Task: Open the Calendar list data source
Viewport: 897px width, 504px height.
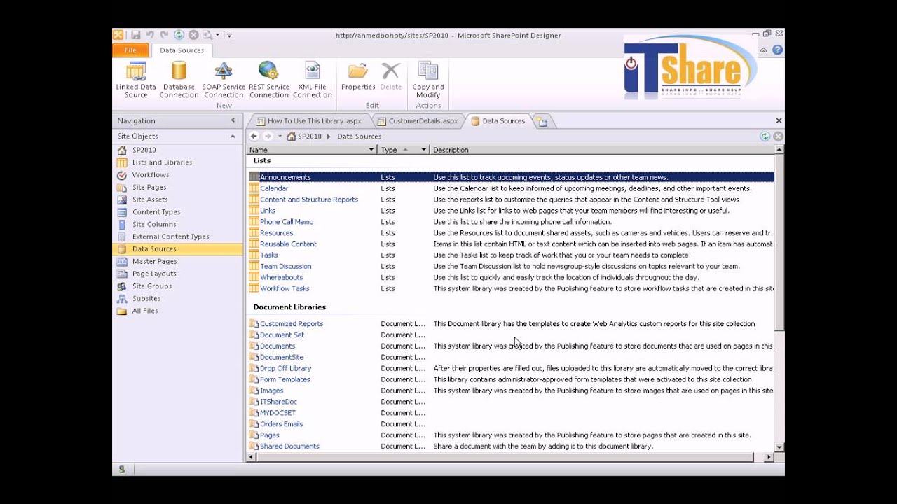Action: coord(274,188)
